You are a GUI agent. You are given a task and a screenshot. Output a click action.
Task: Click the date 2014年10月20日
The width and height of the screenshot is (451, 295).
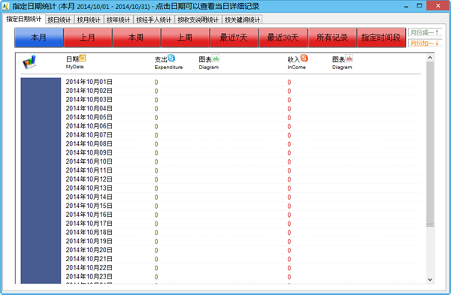(x=89, y=250)
